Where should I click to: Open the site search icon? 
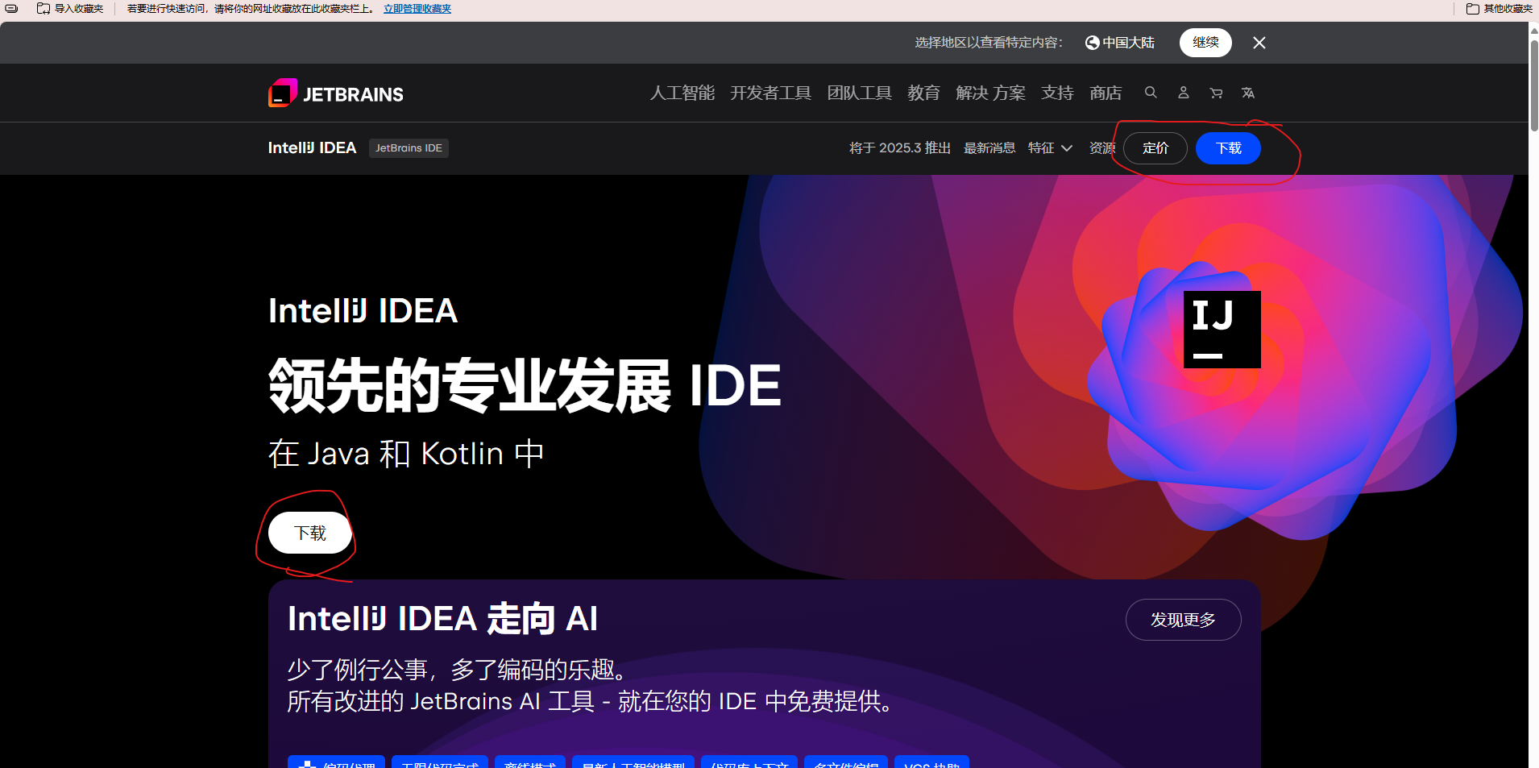(1151, 93)
